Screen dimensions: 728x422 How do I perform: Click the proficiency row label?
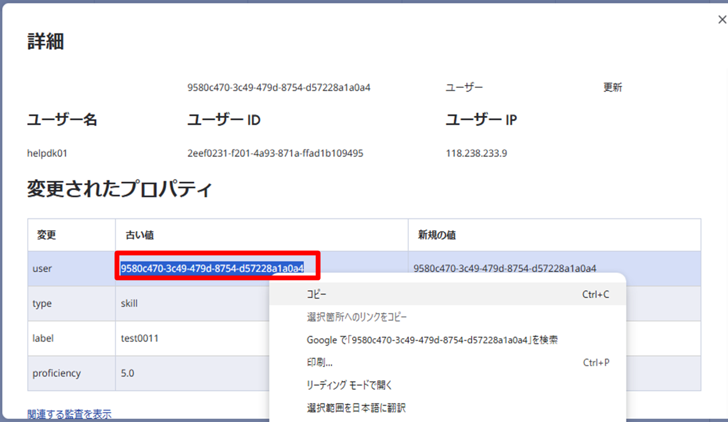click(56, 373)
